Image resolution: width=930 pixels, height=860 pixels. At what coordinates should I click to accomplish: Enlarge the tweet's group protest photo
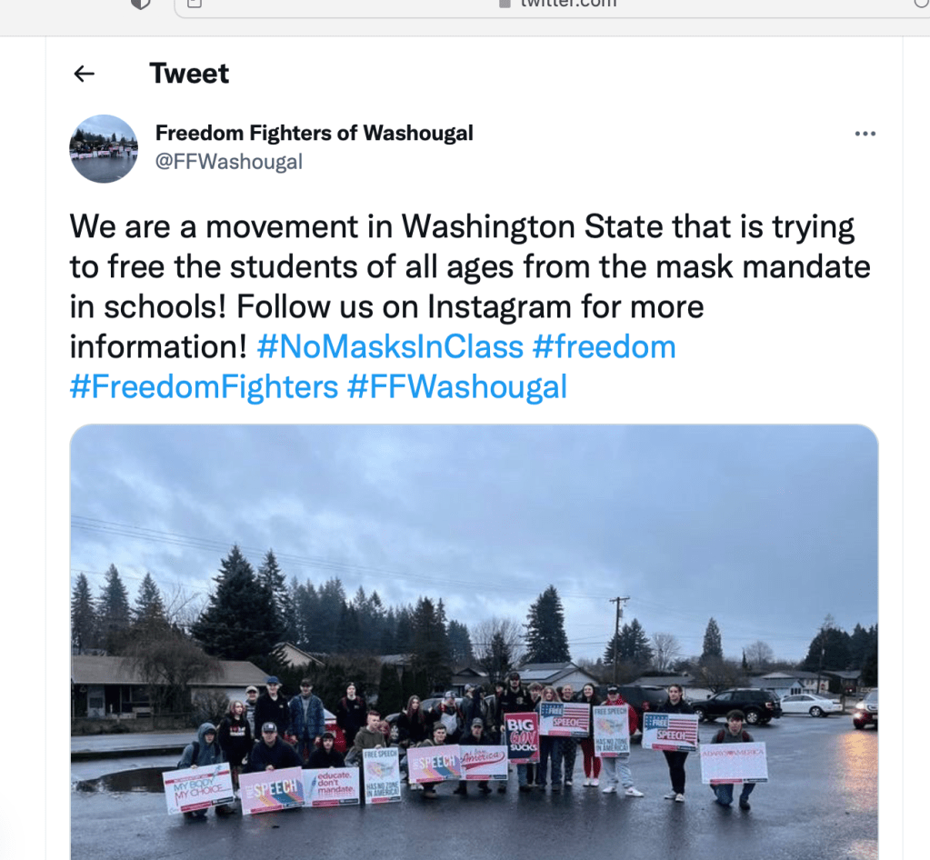point(474,642)
